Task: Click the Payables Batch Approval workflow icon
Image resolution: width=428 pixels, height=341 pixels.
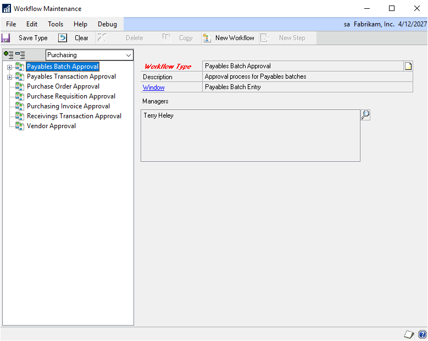Action: click(20, 67)
